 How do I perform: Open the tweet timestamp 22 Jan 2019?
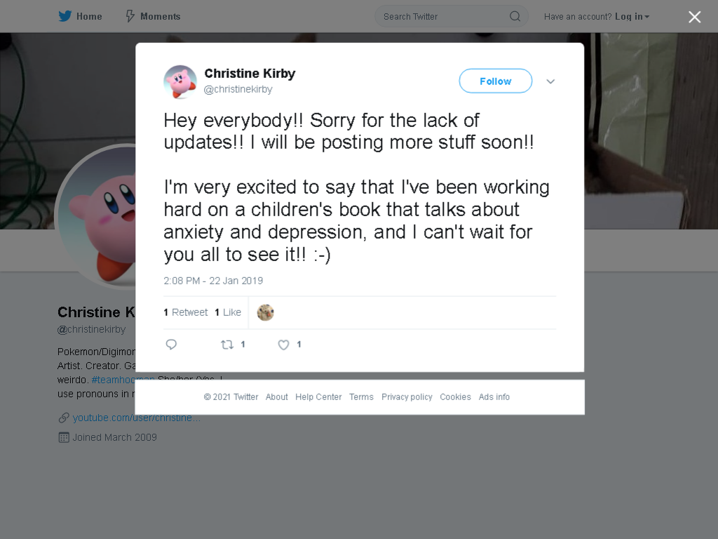point(213,281)
